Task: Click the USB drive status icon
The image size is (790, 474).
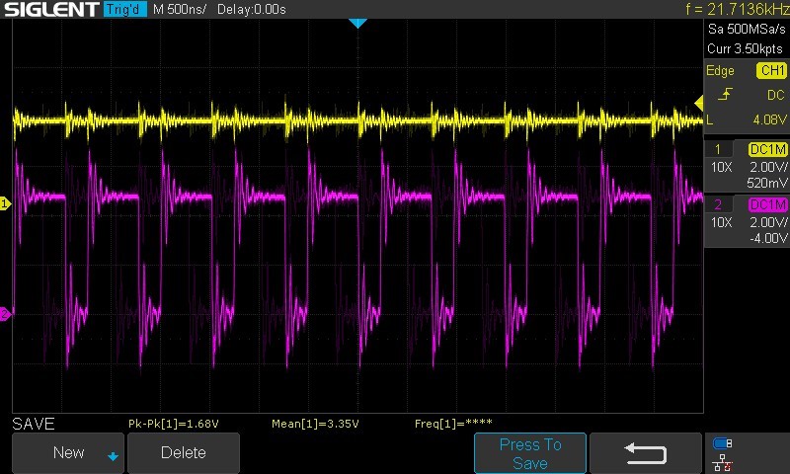Action: 723,443
